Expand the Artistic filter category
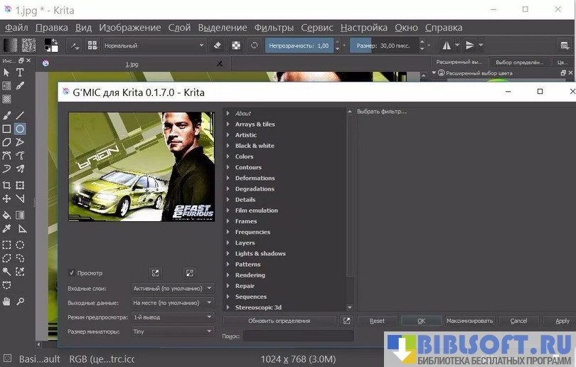This screenshot has height=367, width=576. (x=245, y=135)
